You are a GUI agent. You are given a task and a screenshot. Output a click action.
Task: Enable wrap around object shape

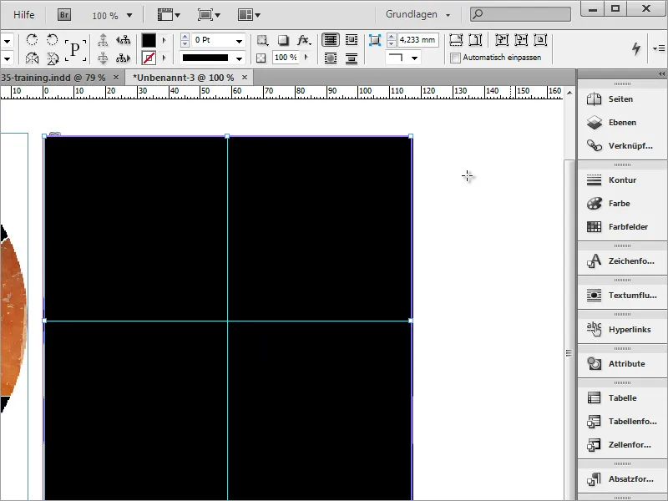click(331, 58)
